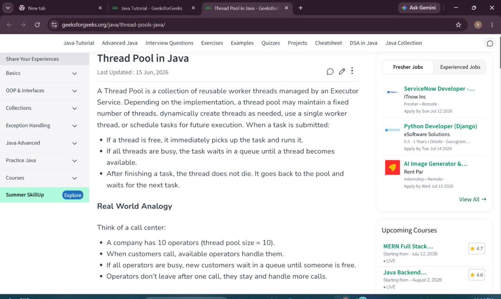Open the Python Developer (Django) job listing
501x299 pixels.
[x=440, y=126]
